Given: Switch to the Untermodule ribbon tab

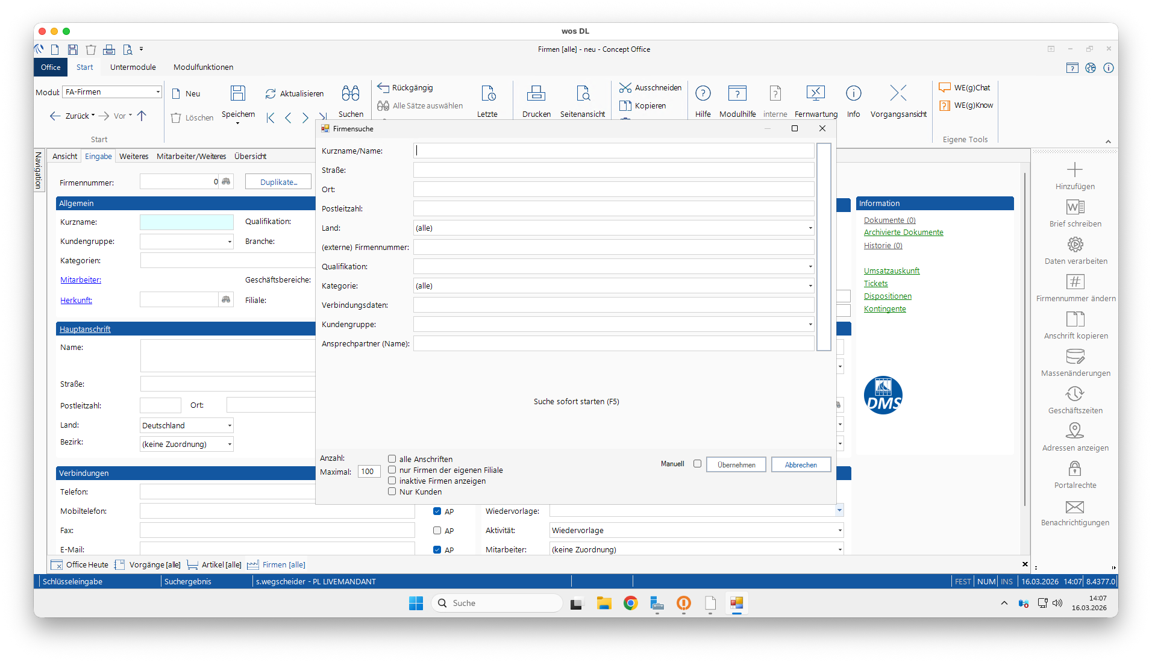Looking at the screenshot, I should (133, 67).
